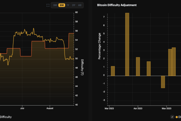Toggle the Difficulty legend label at bottom left

6,117
